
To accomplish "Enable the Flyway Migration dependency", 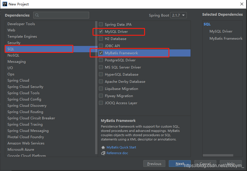I will (101, 96).
